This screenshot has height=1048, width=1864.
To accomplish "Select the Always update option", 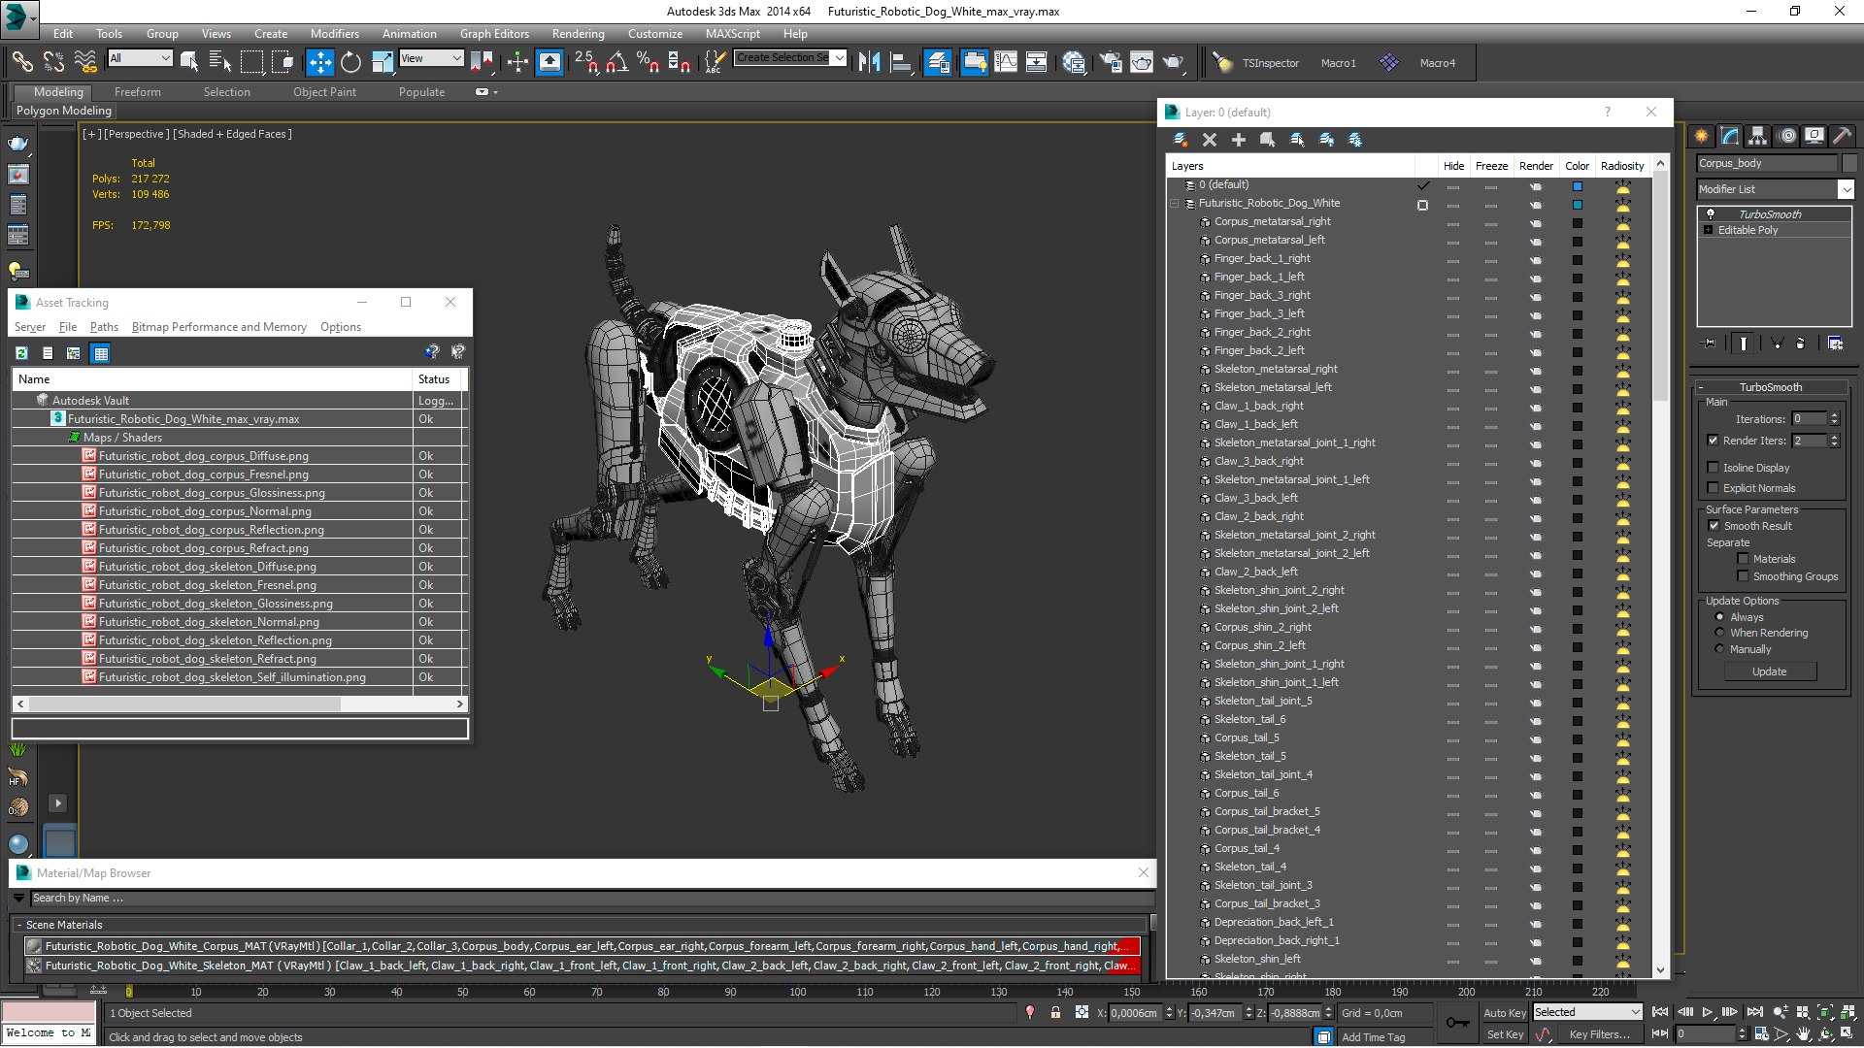I will click(x=1720, y=617).
